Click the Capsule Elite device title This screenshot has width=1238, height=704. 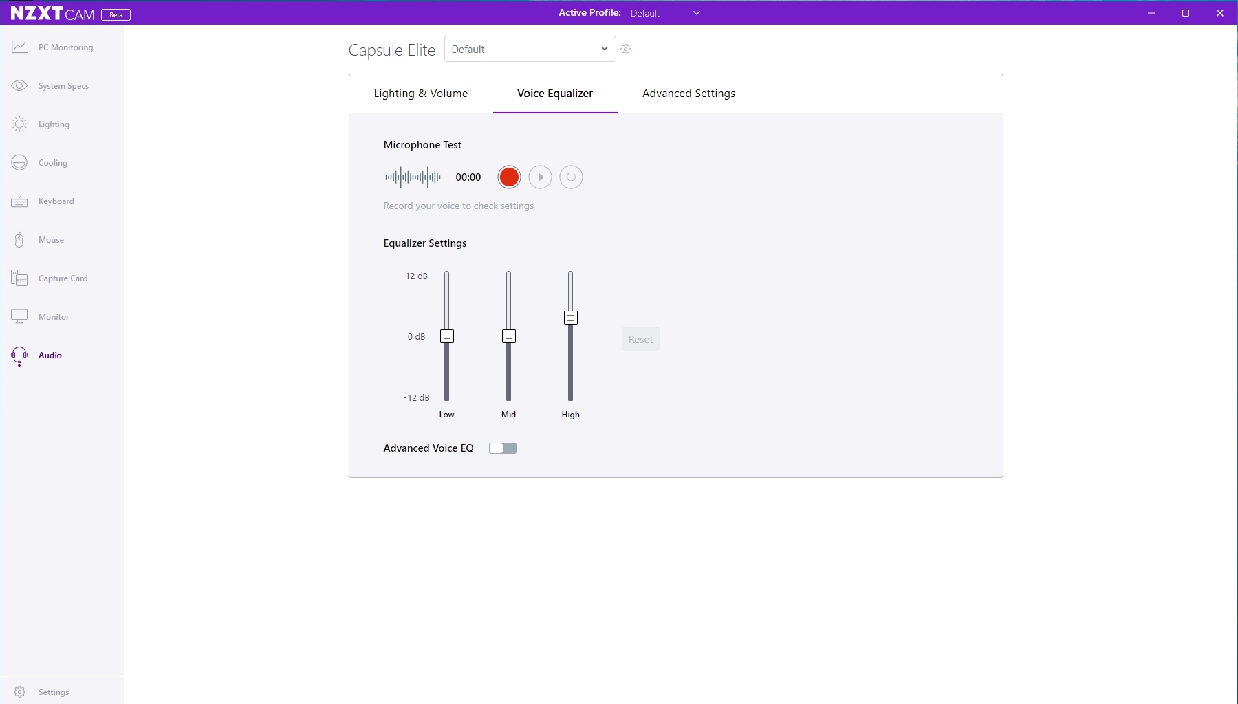coord(392,50)
